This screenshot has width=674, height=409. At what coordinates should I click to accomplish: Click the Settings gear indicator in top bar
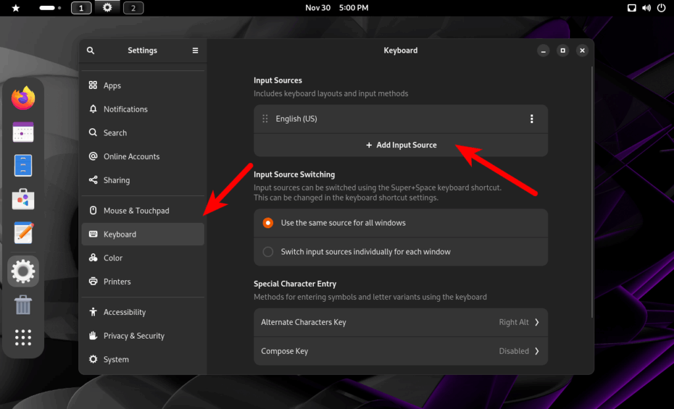[x=107, y=7]
